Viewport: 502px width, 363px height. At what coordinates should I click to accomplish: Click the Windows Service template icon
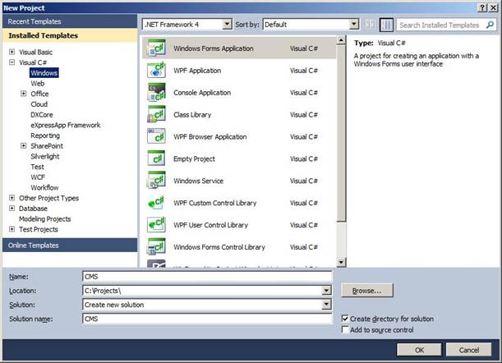(156, 181)
